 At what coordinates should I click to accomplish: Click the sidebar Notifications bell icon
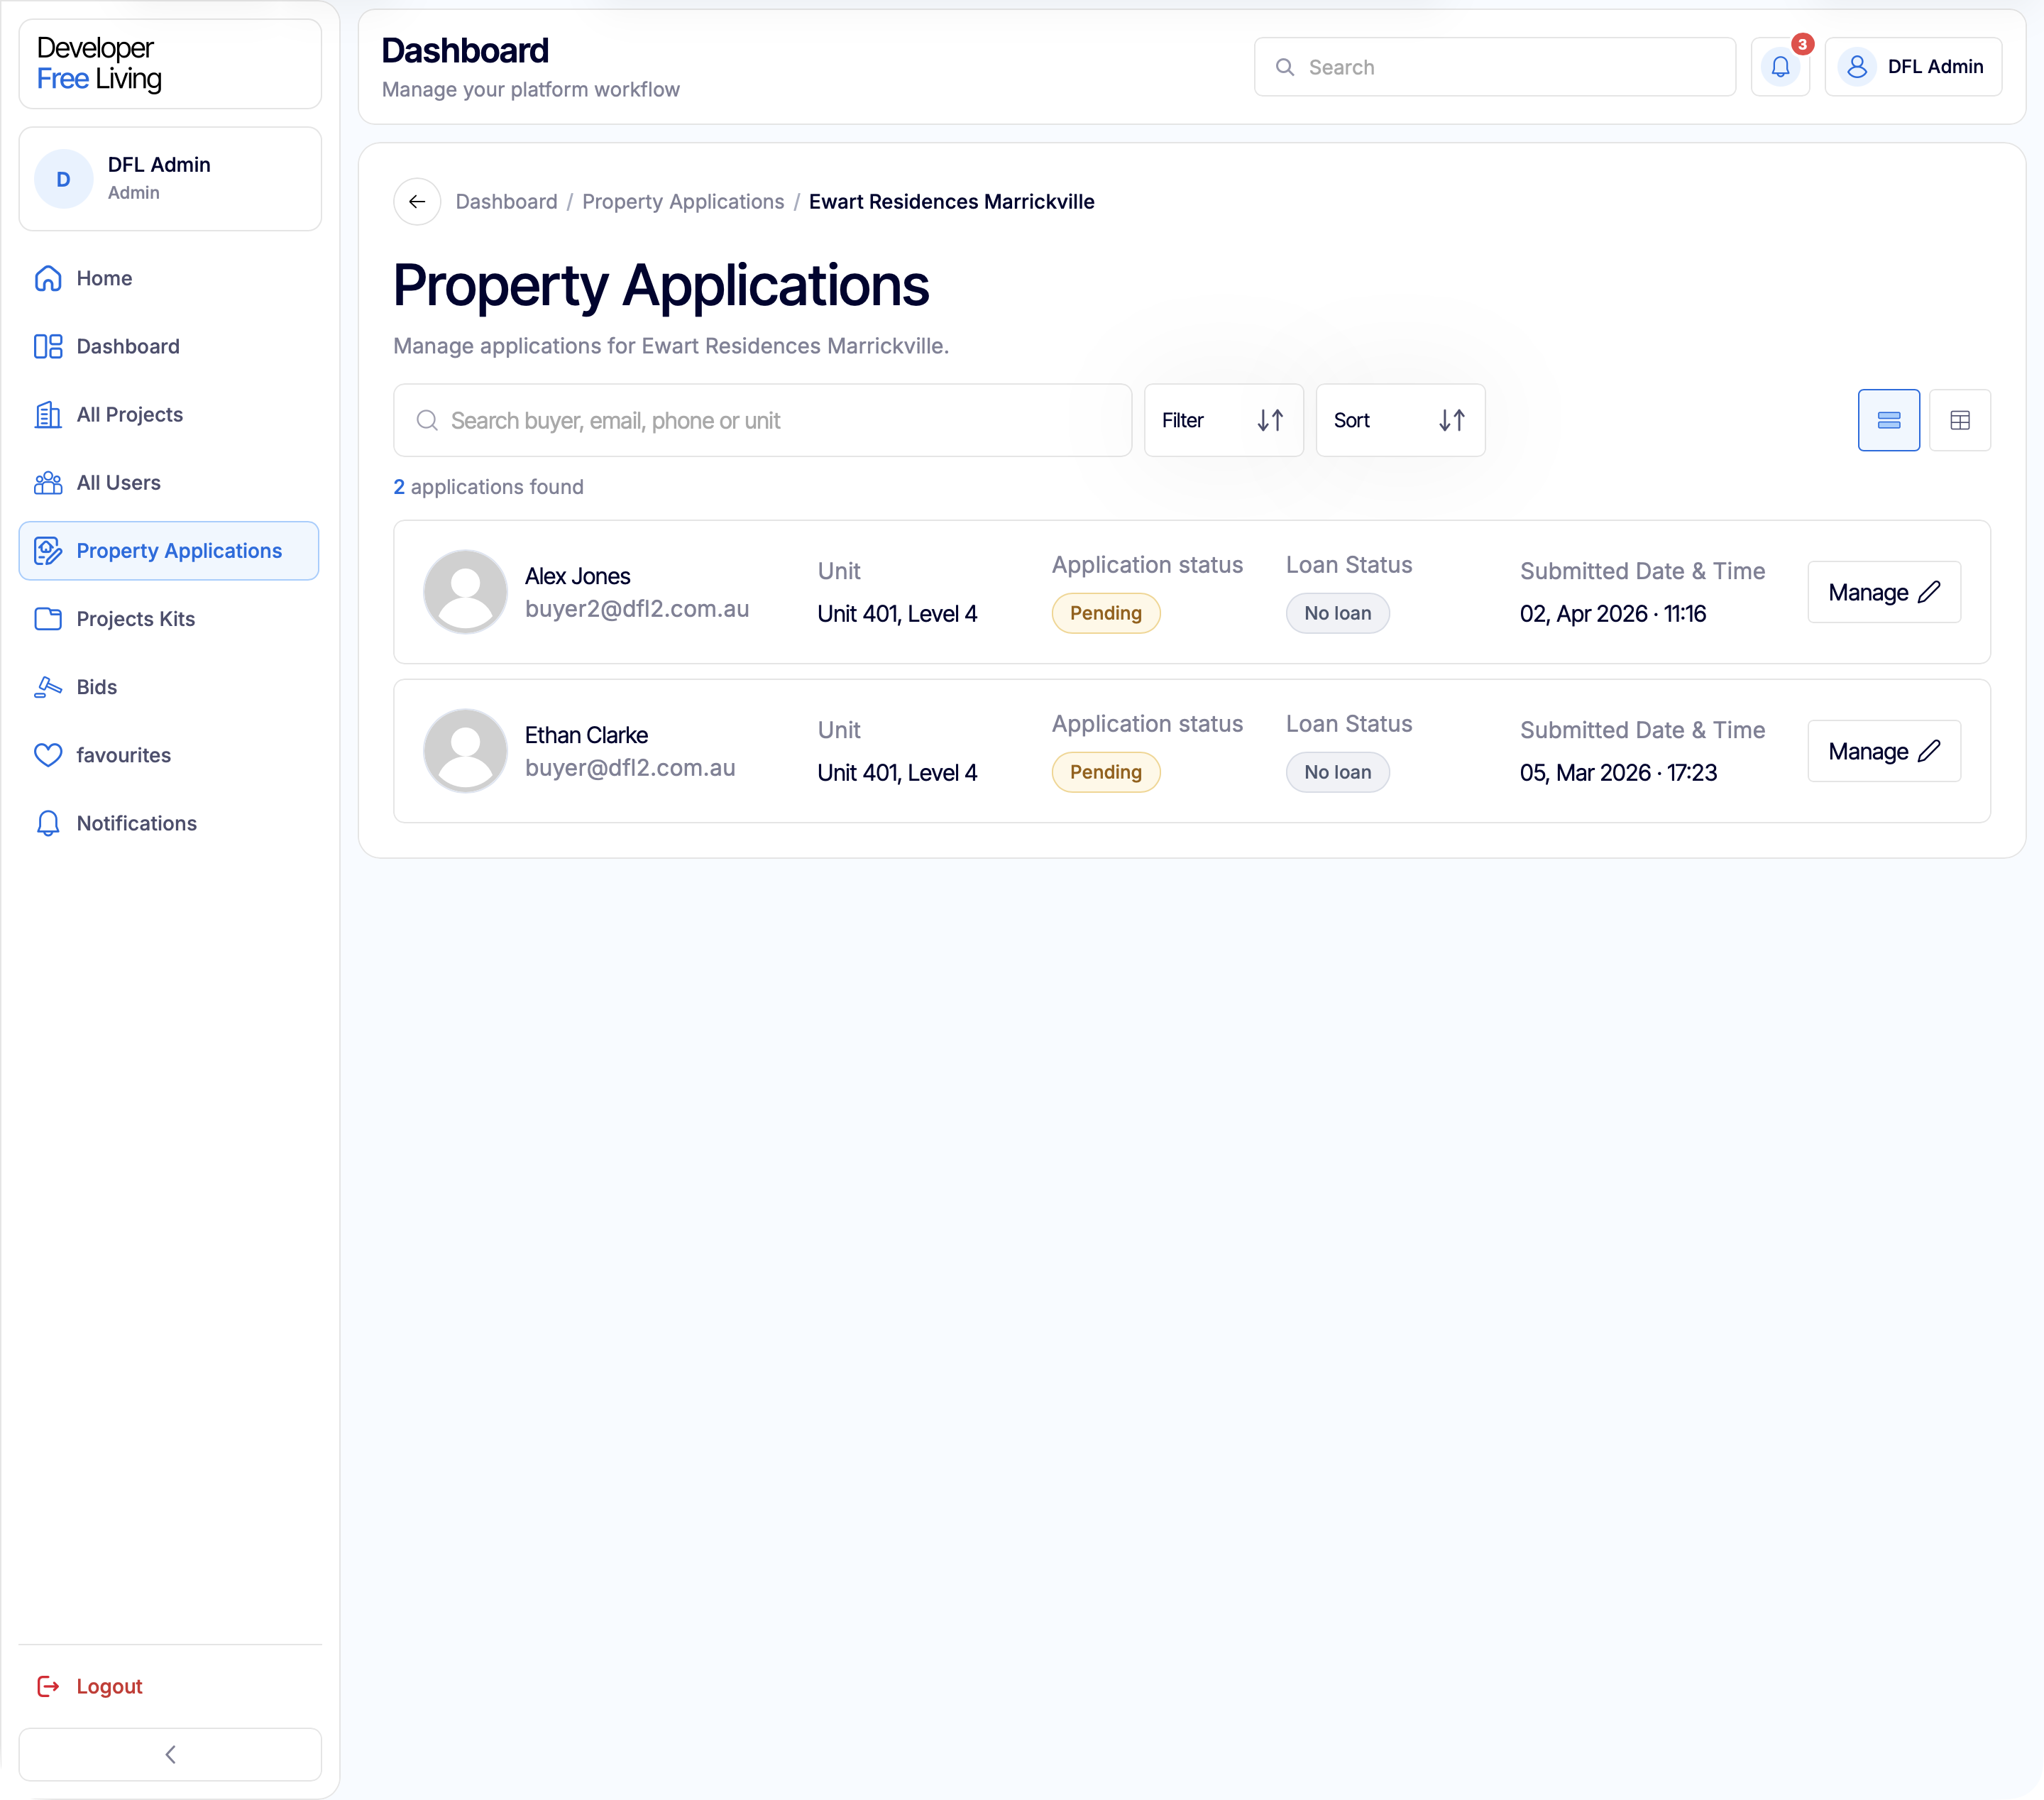tap(48, 823)
